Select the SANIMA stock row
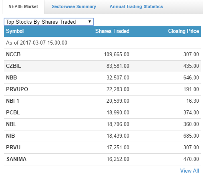This screenshot has height=177, width=207. (x=102, y=159)
